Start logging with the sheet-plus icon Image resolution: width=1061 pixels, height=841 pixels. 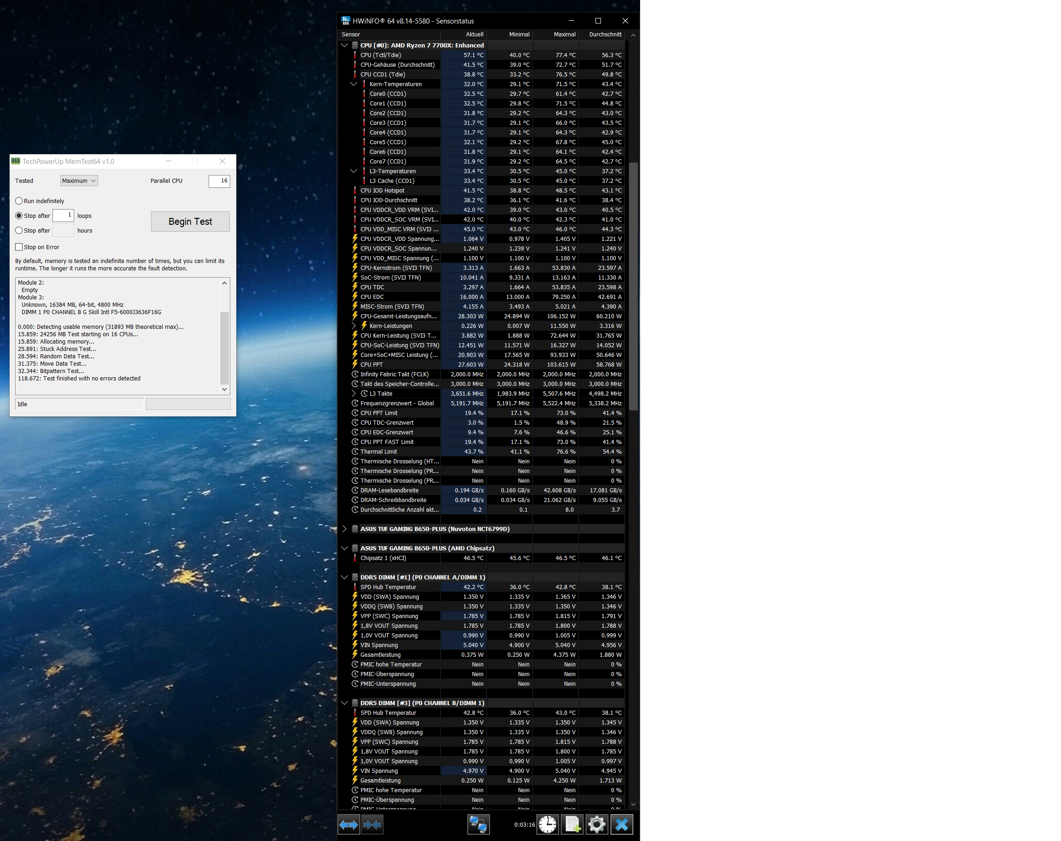tap(572, 824)
